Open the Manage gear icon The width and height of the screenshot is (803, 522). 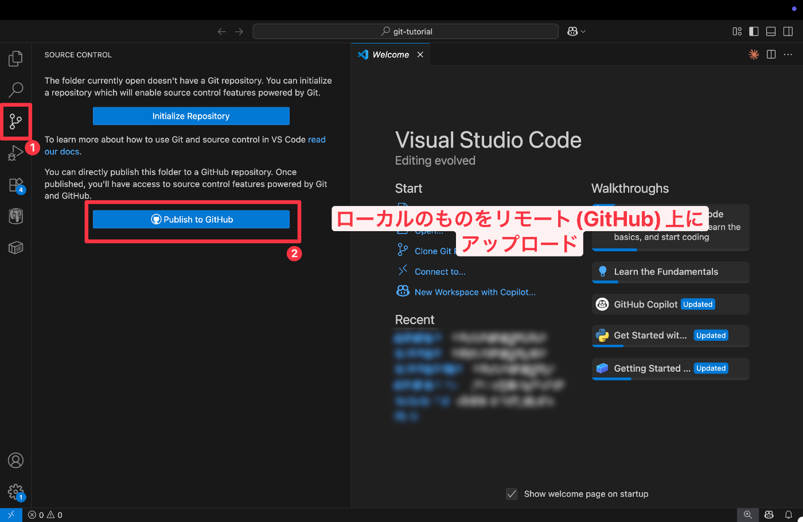(x=15, y=492)
